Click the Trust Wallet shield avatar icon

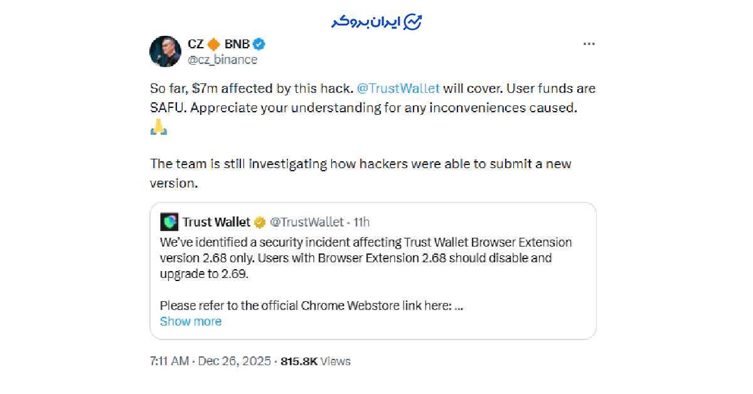click(169, 222)
